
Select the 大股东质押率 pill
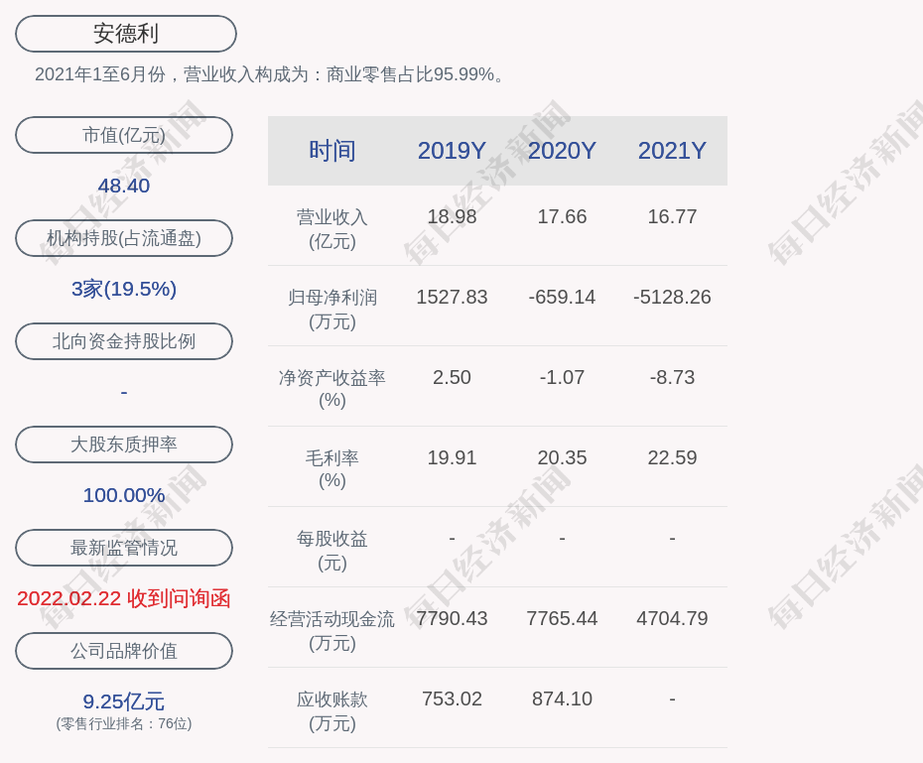pos(124,445)
